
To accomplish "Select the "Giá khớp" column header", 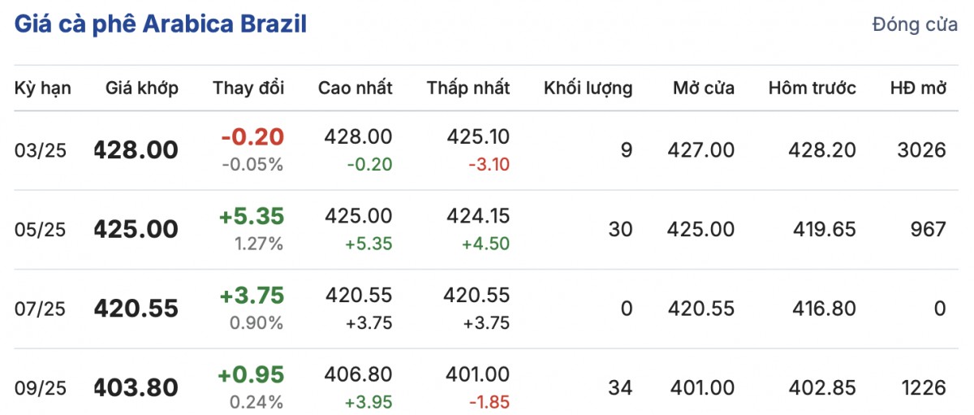I will [142, 88].
